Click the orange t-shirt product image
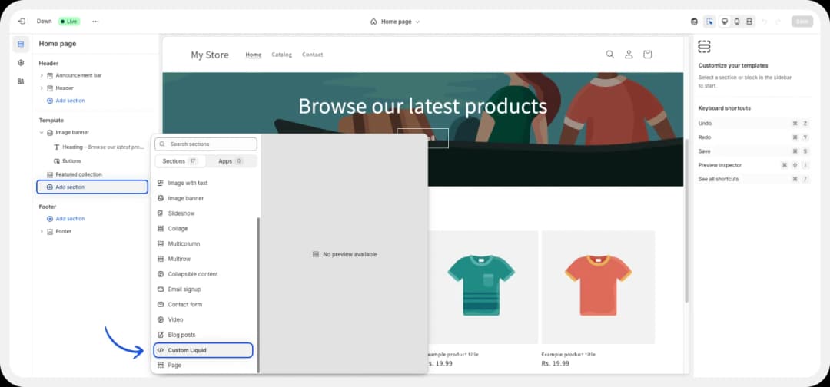The width and height of the screenshot is (830, 387). click(x=598, y=287)
